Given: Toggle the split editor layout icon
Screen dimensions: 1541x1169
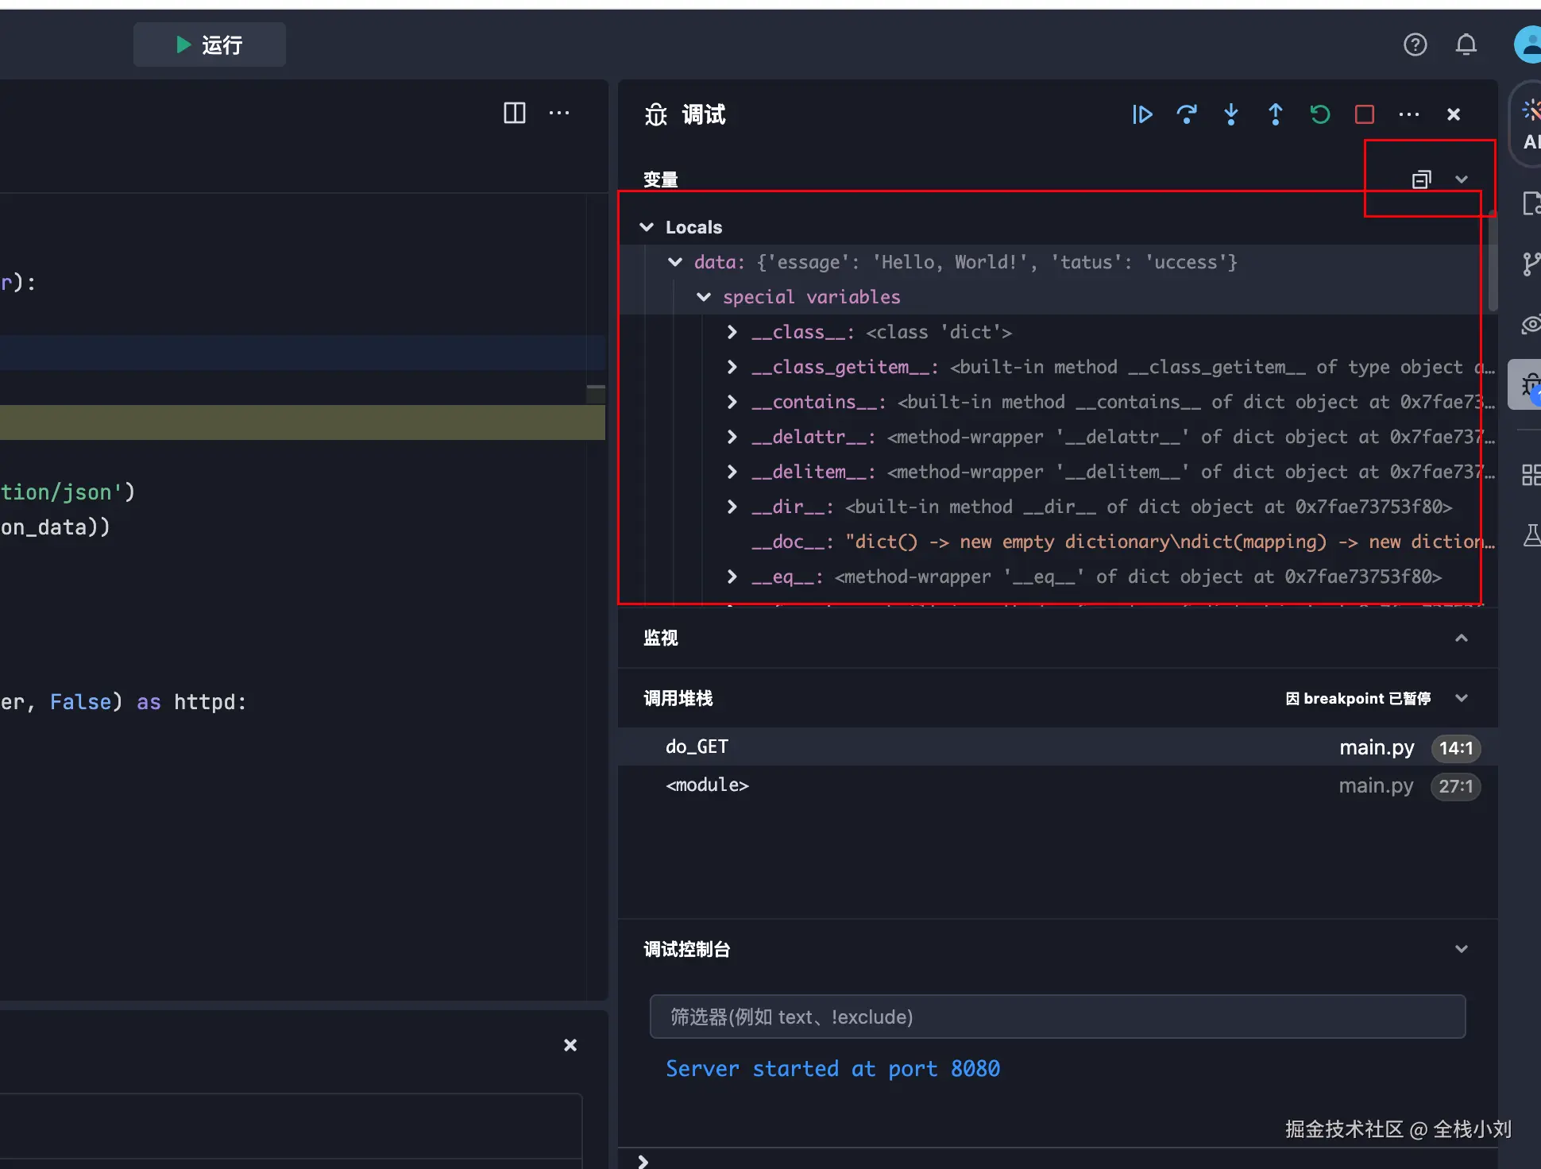Looking at the screenshot, I should pos(515,113).
